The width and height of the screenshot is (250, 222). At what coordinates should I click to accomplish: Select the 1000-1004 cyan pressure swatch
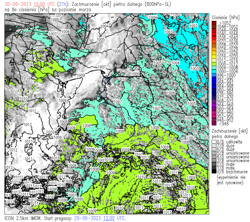point(213,71)
